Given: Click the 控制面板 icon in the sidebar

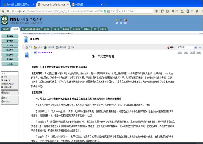Looking at the screenshot, I should pos(3,92).
